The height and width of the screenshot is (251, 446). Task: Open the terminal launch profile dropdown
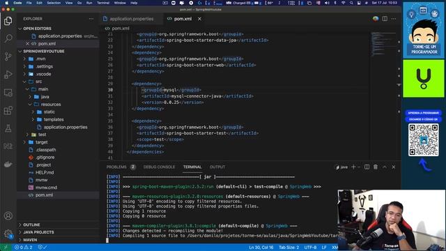(359, 167)
